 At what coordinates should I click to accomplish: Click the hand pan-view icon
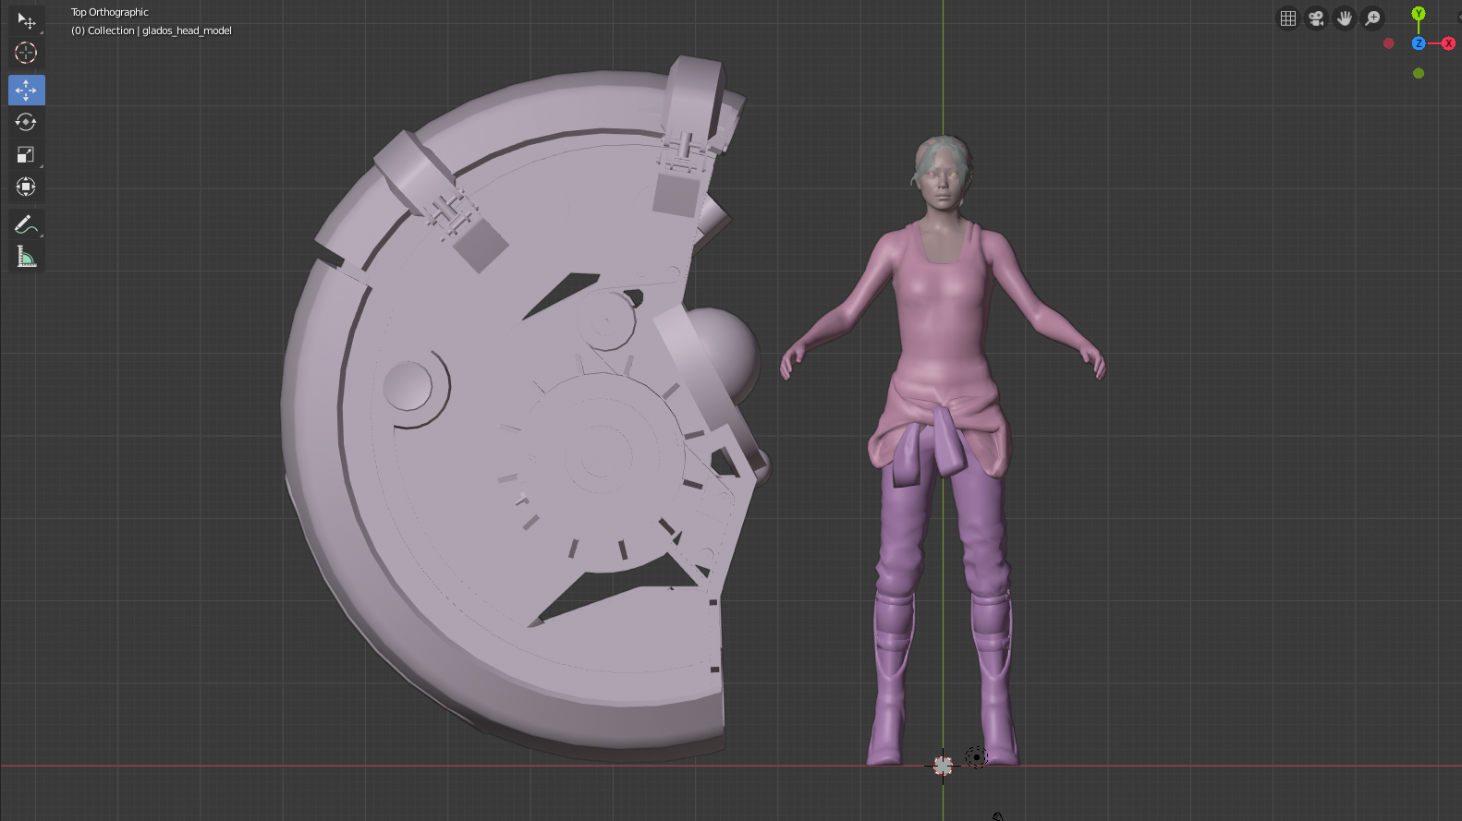click(x=1345, y=18)
